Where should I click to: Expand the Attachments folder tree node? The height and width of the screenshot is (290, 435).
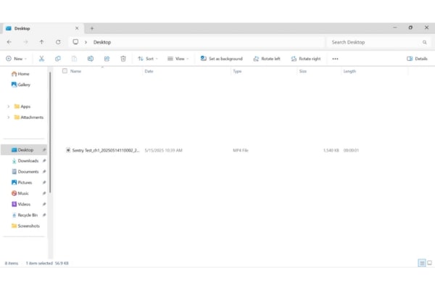click(x=8, y=117)
